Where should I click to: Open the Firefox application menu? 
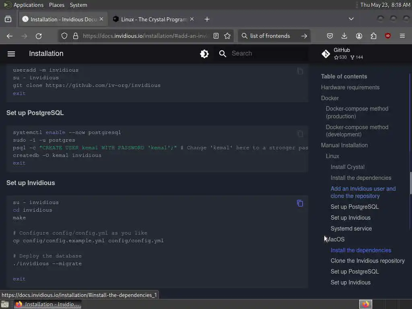[402, 36]
